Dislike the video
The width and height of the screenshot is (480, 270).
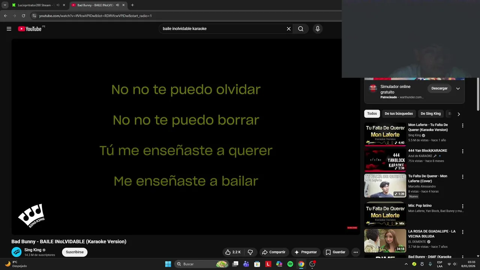coord(250,252)
